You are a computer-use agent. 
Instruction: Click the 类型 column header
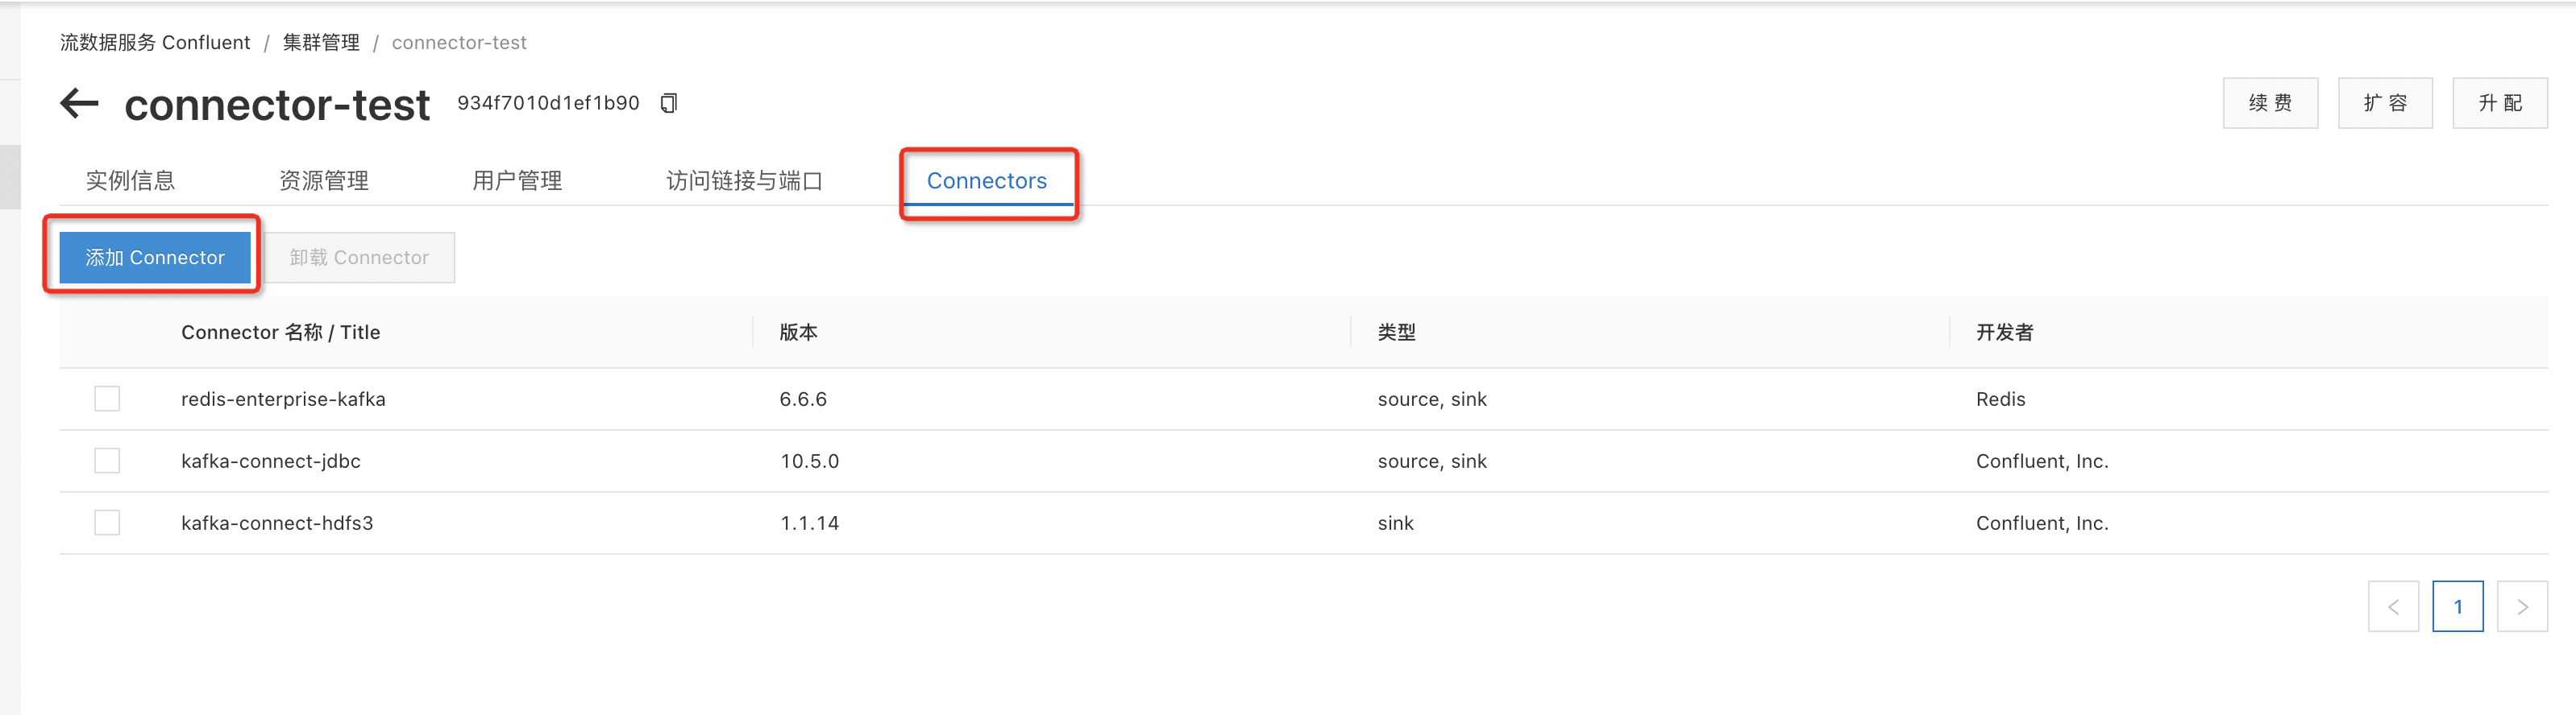point(1396,333)
